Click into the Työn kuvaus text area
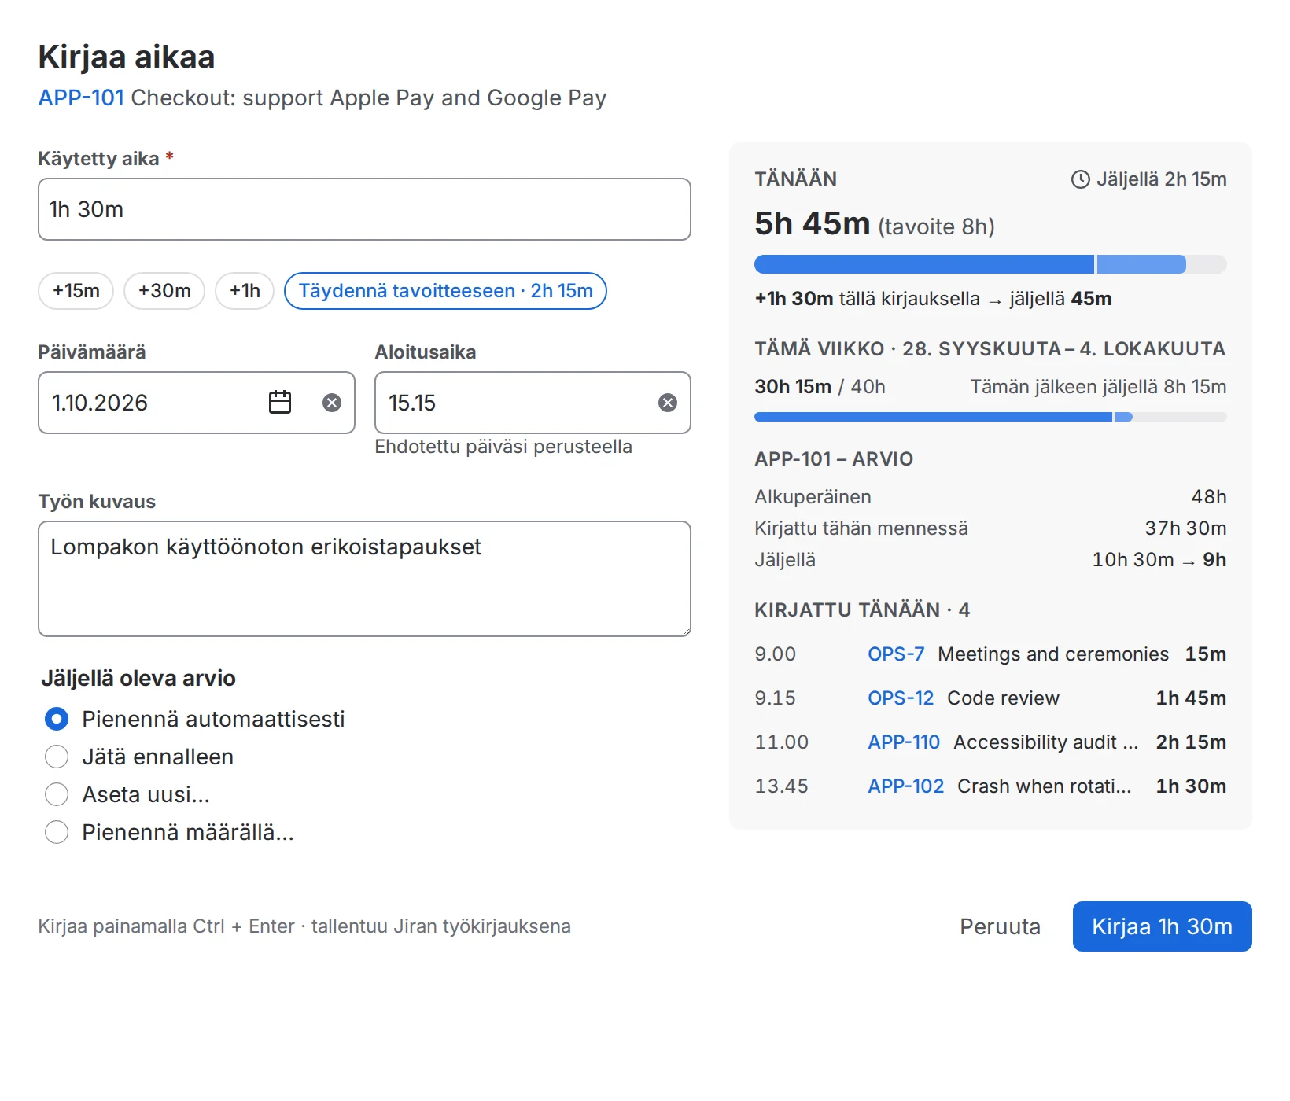This screenshot has height=1101, width=1290. coord(364,579)
